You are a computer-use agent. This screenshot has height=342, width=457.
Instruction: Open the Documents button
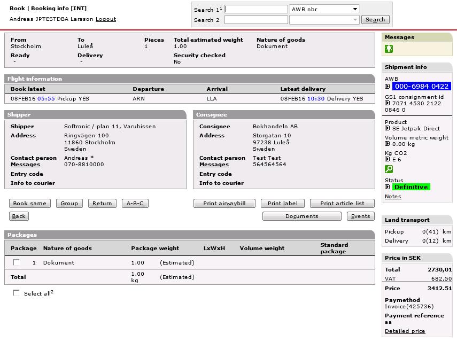(x=302, y=216)
